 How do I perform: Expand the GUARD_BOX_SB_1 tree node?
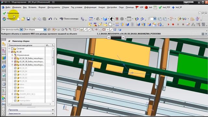12,94
